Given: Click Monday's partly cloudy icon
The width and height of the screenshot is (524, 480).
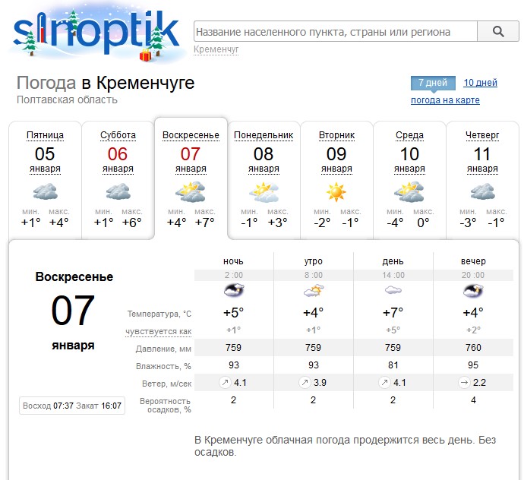Looking at the screenshot, I should [x=264, y=191].
